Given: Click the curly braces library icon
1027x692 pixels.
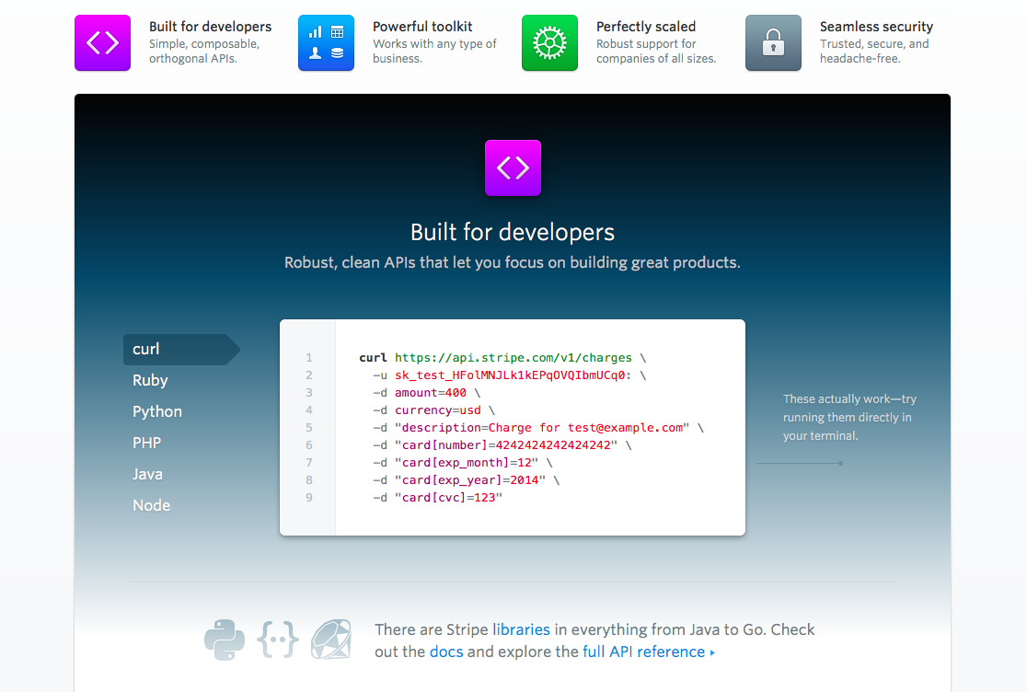Looking at the screenshot, I should pyautogui.click(x=278, y=639).
